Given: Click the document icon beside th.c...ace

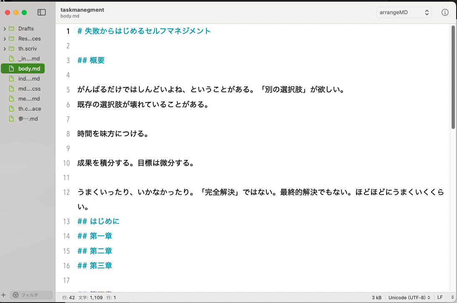Looking at the screenshot, I should pos(11,109).
